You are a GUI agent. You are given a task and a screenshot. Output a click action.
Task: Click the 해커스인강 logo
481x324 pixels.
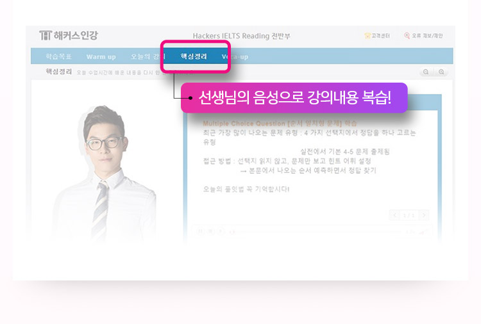[x=68, y=35]
